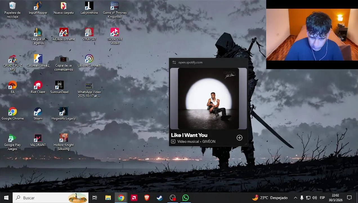Select the Hollow Knight Silksong icon

64,142
